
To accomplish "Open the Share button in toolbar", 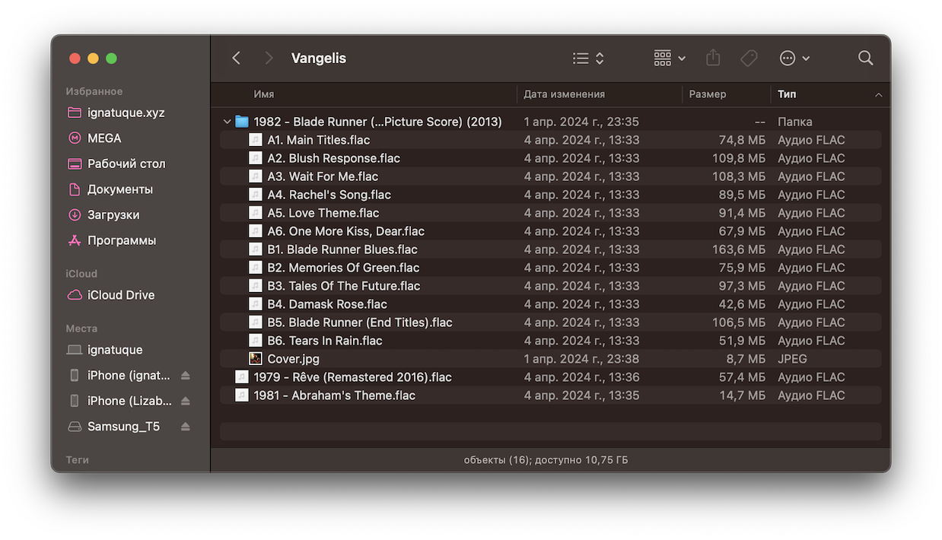I will click(x=712, y=58).
